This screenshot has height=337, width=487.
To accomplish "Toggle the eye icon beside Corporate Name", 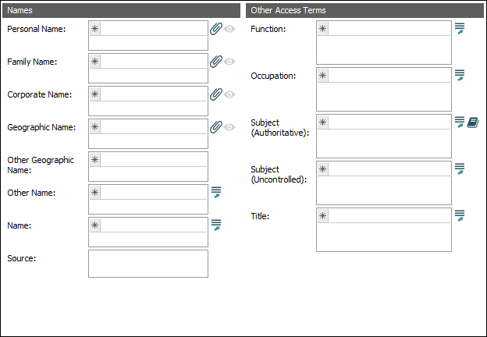I will point(229,94).
